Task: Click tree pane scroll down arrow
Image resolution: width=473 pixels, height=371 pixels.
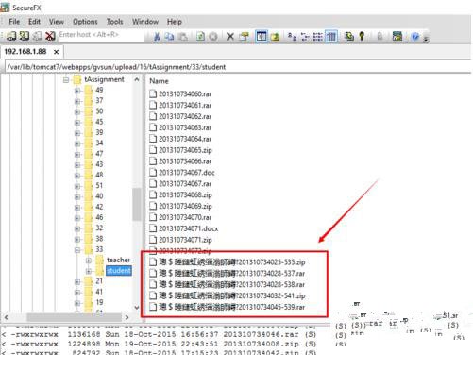Action: click(137, 308)
